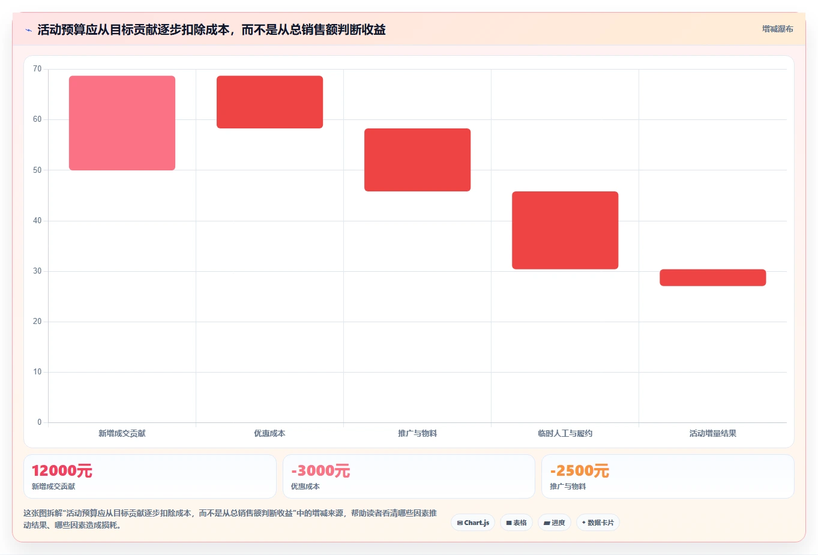Click the 优惠成本 red waterfall bar
818x555 pixels.
click(269, 102)
